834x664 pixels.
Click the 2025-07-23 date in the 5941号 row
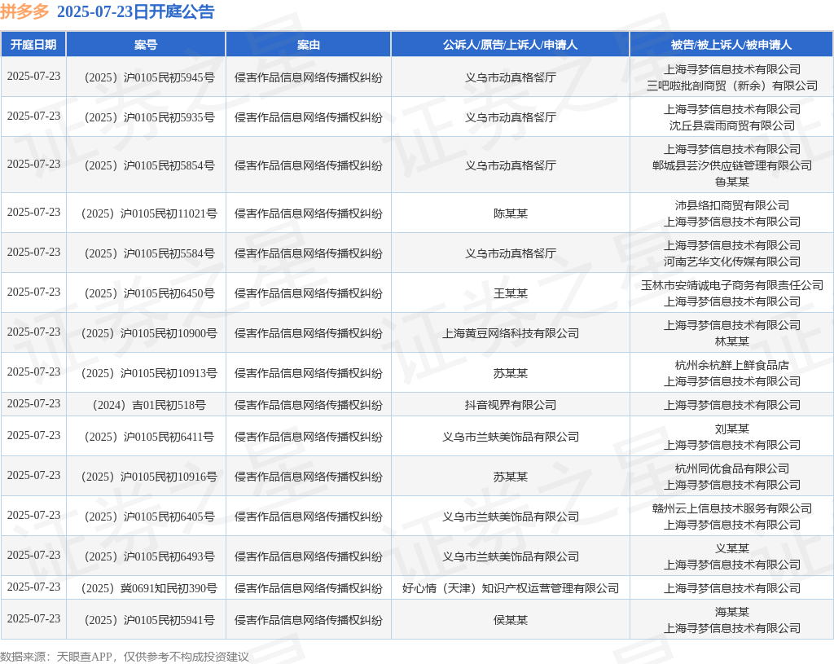[33, 618]
